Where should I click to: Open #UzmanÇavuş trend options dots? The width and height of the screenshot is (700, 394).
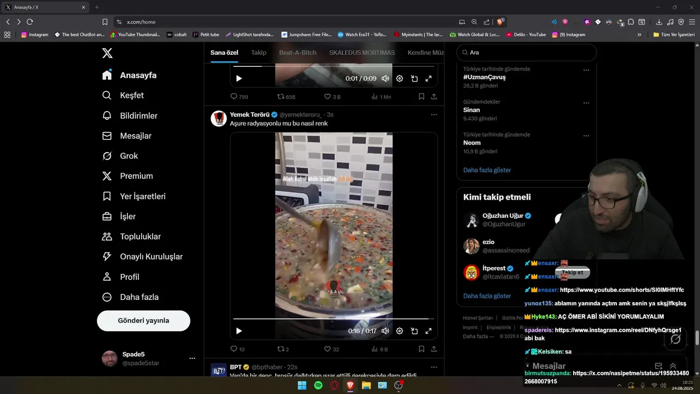(586, 70)
